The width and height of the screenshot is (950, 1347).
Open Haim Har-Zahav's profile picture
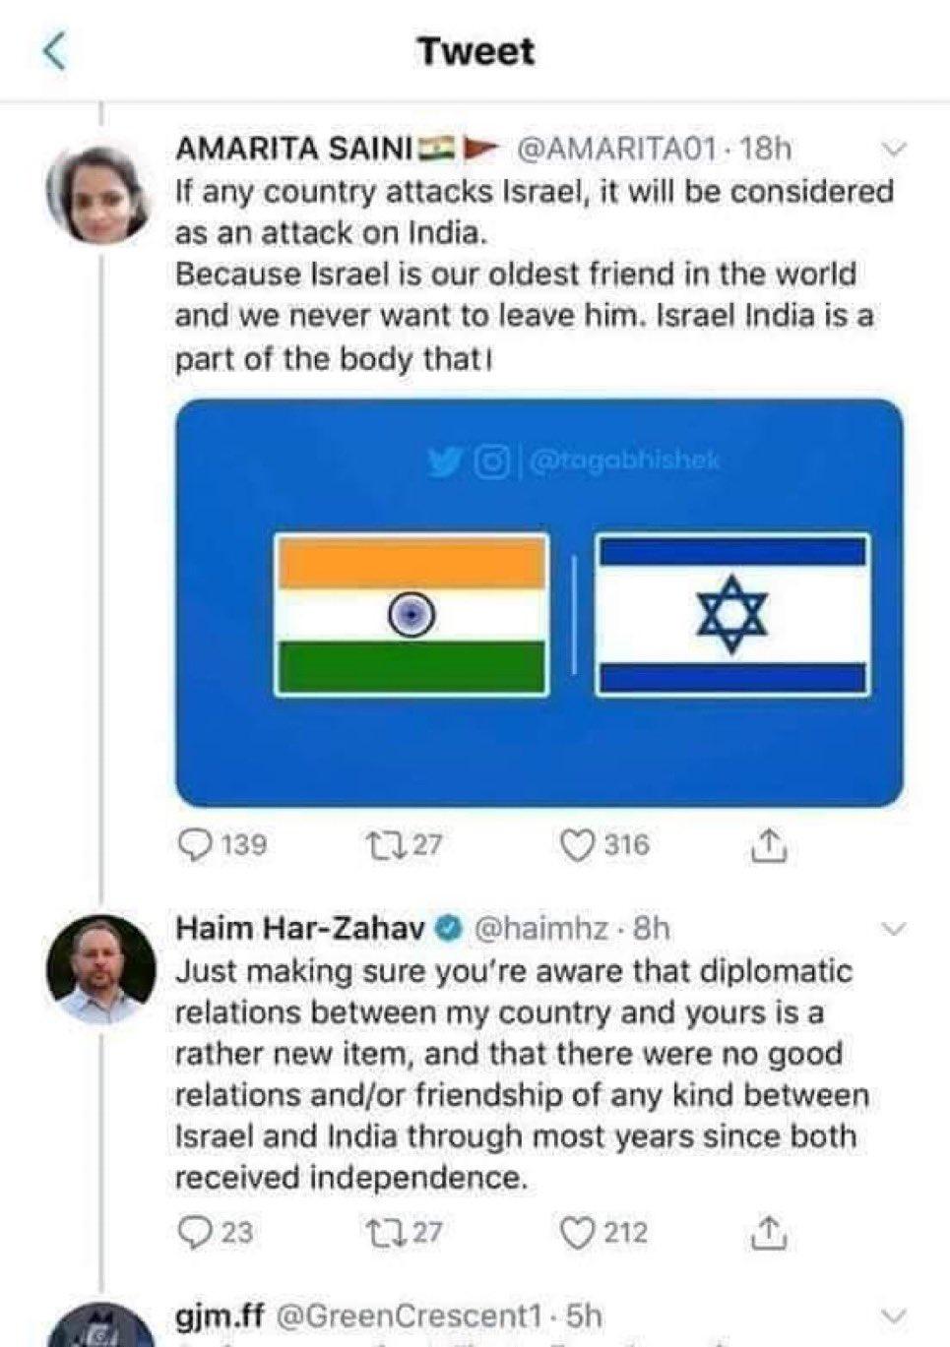coord(99,969)
